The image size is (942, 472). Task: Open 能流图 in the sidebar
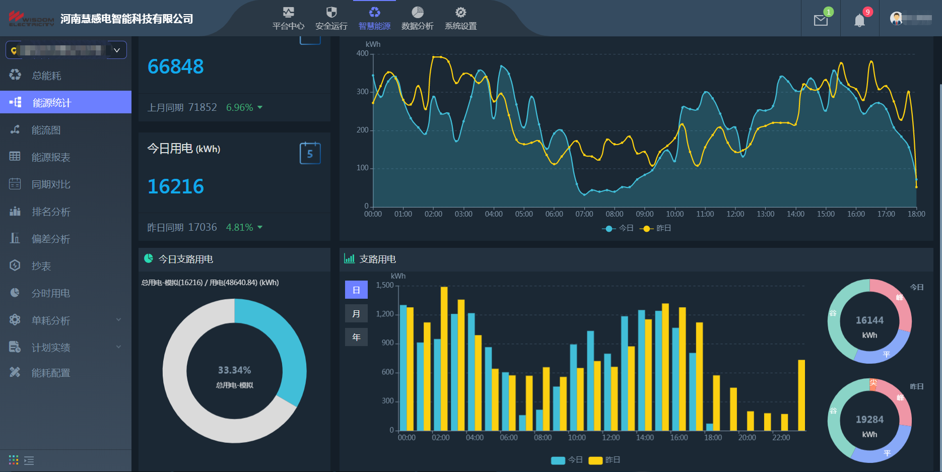pyautogui.click(x=46, y=130)
